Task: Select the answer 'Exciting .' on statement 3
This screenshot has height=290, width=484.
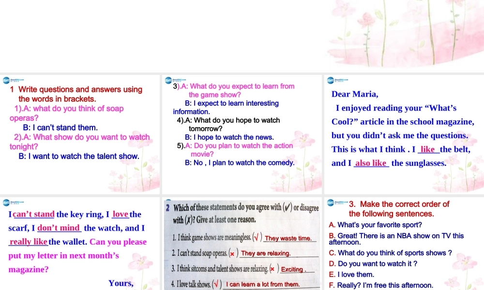Action: 293,269
